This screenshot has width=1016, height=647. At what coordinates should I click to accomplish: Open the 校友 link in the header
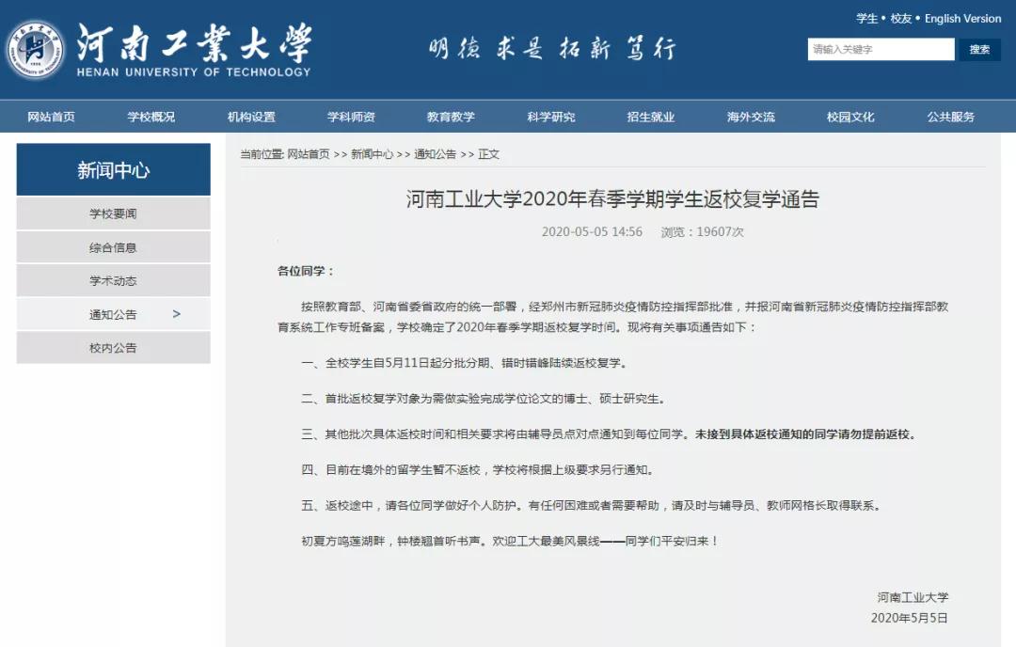coord(900,19)
